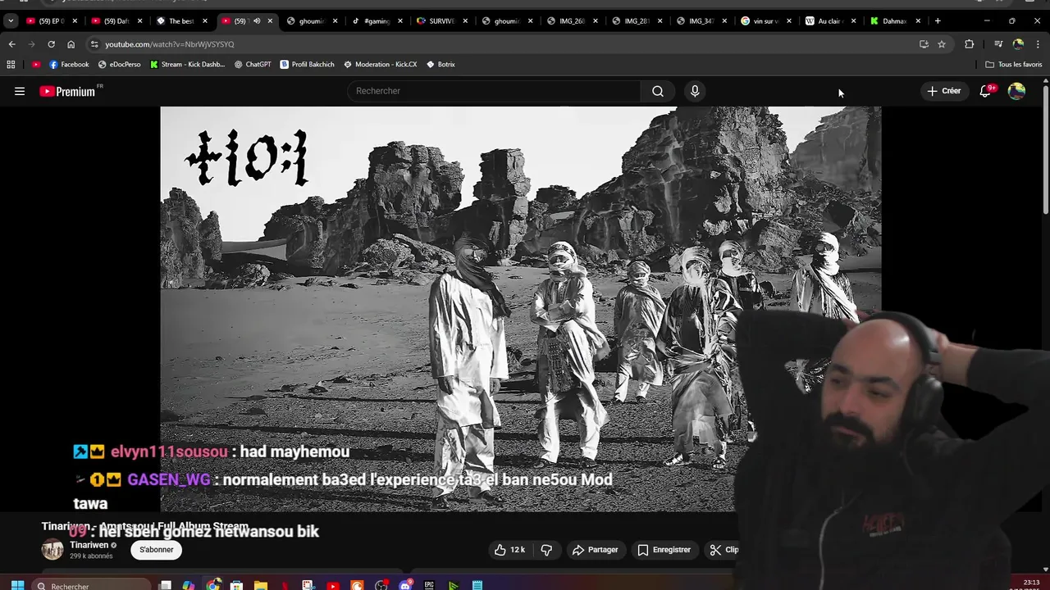This screenshot has height=590, width=1050.
Task: View site information icon in address bar
Action: pos(94,44)
